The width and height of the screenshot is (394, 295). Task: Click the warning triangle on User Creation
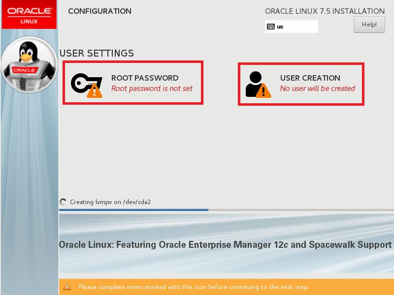[264, 91]
